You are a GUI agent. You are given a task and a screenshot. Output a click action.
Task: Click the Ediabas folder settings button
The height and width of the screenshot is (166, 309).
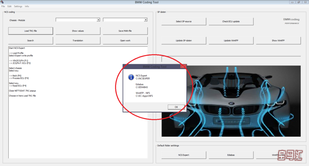(x=231, y=155)
